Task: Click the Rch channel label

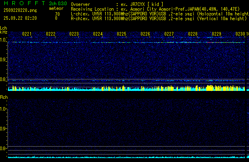Action: (x=4, y=97)
